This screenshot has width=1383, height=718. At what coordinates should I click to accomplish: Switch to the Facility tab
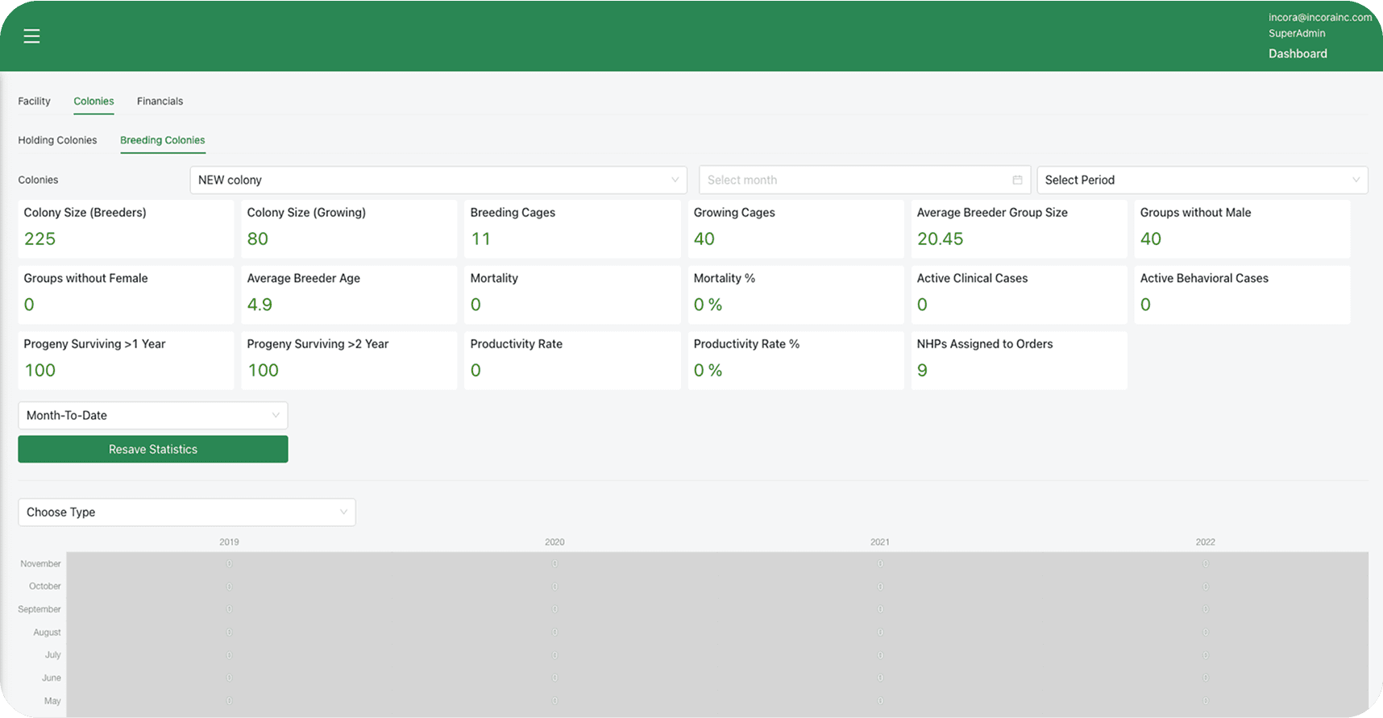(x=34, y=101)
